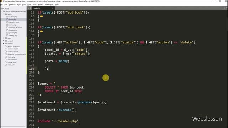
Task: Open the Tools menu
Action: coord(35,5)
